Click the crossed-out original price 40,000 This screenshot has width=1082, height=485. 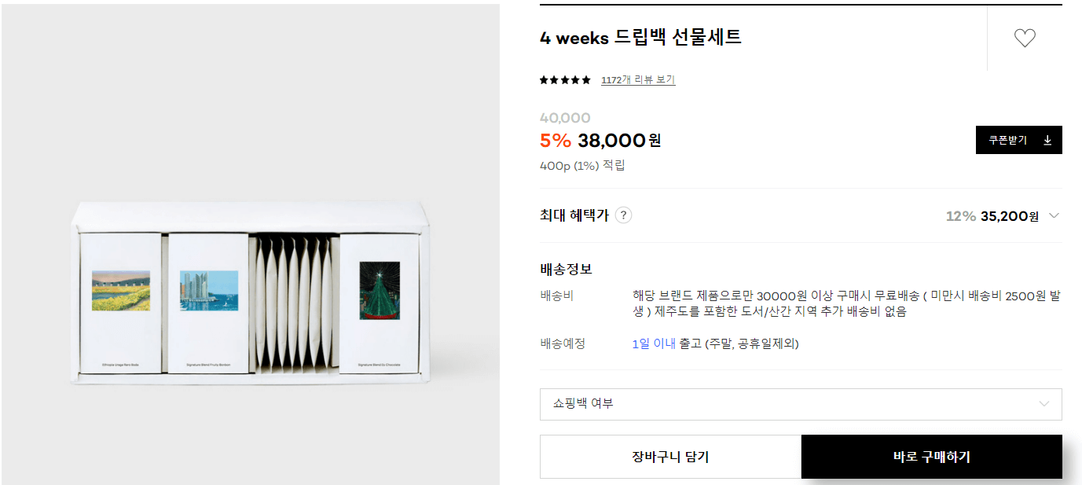[x=564, y=116]
